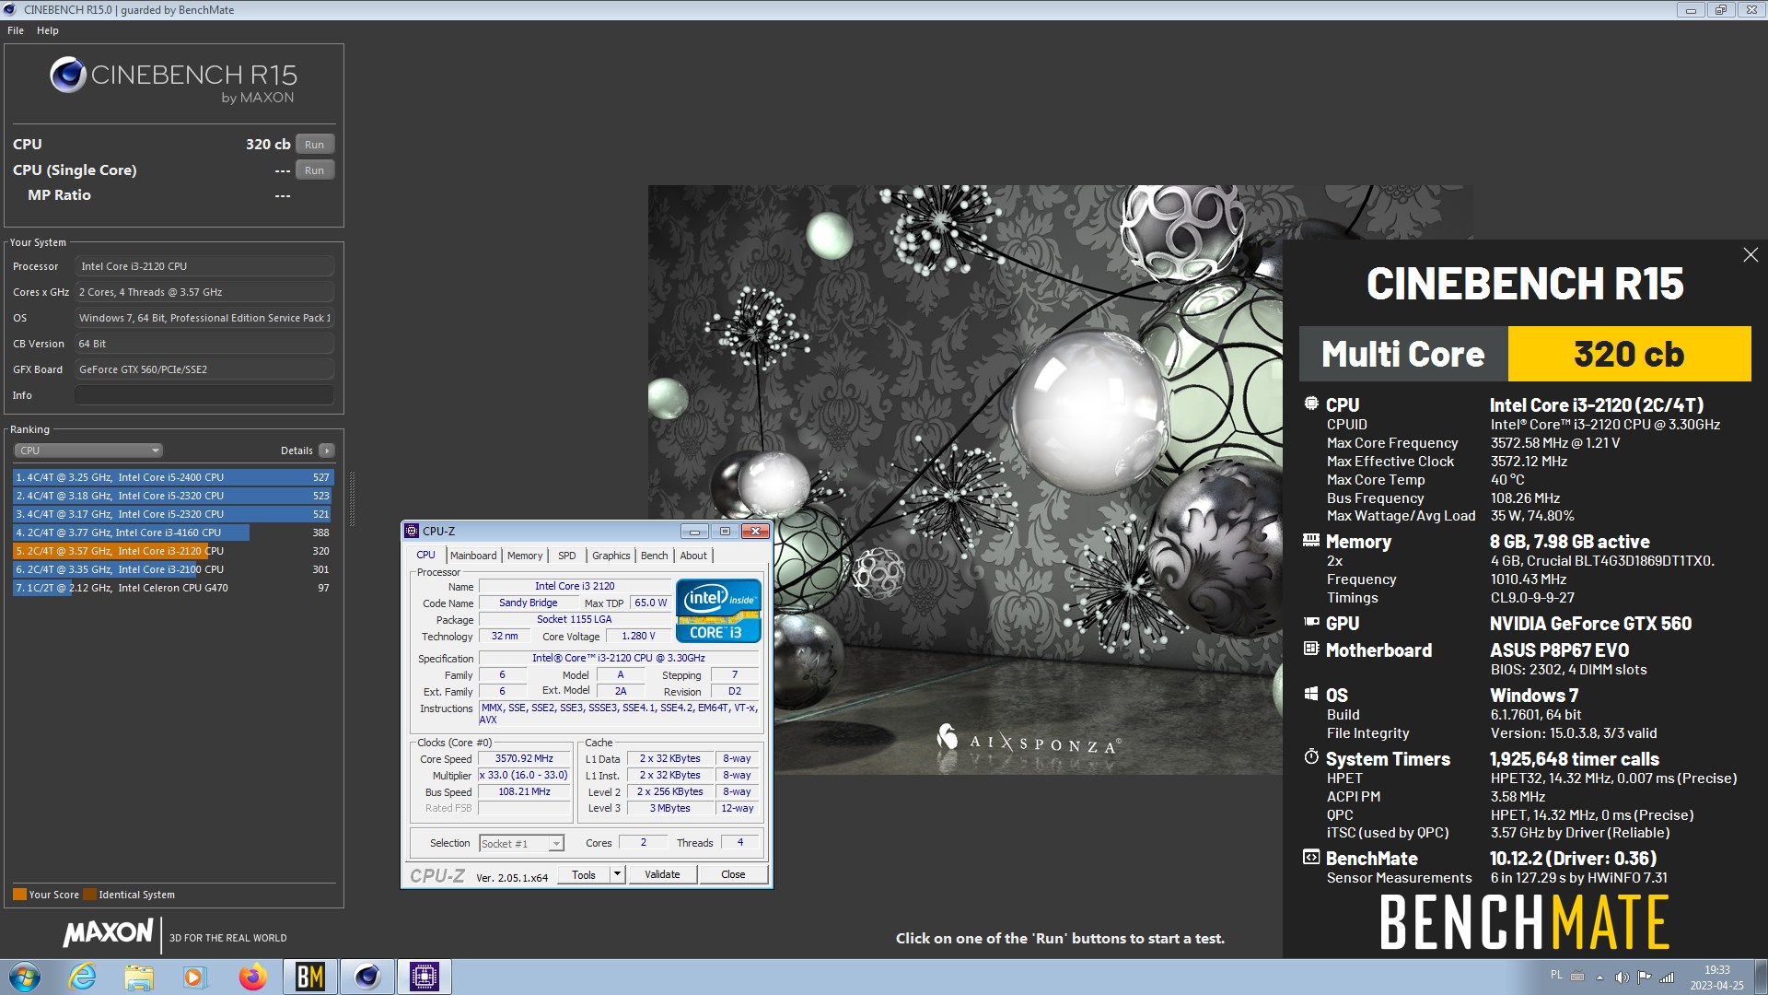Select ranking row Intel Core i3-2100 301
Viewport: 1768px width, 995px height.
pyautogui.click(x=173, y=569)
